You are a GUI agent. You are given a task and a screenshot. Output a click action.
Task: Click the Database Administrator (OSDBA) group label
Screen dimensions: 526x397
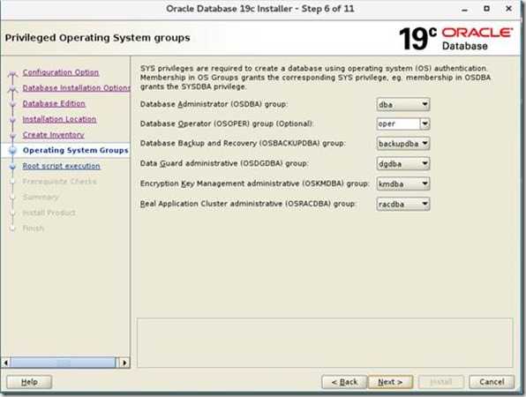[214, 104]
